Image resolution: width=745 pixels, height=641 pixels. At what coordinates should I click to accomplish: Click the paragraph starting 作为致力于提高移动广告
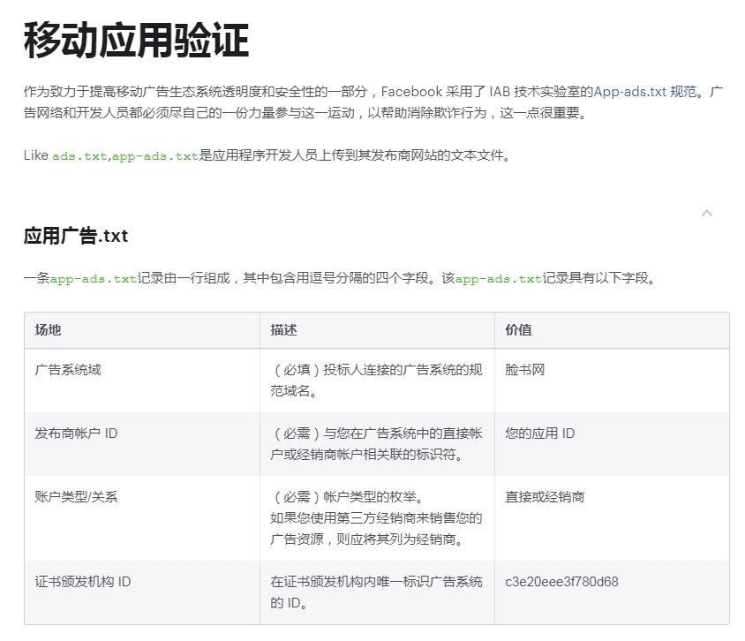click(373, 102)
